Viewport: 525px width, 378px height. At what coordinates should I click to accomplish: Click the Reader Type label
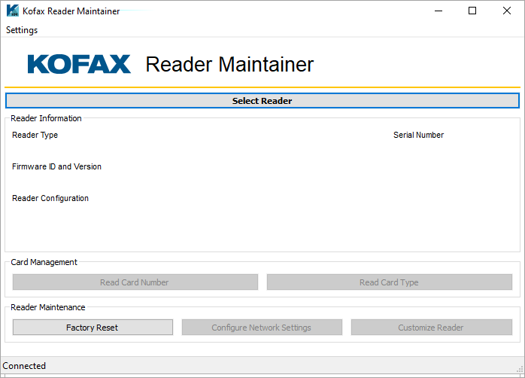pos(35,135)
